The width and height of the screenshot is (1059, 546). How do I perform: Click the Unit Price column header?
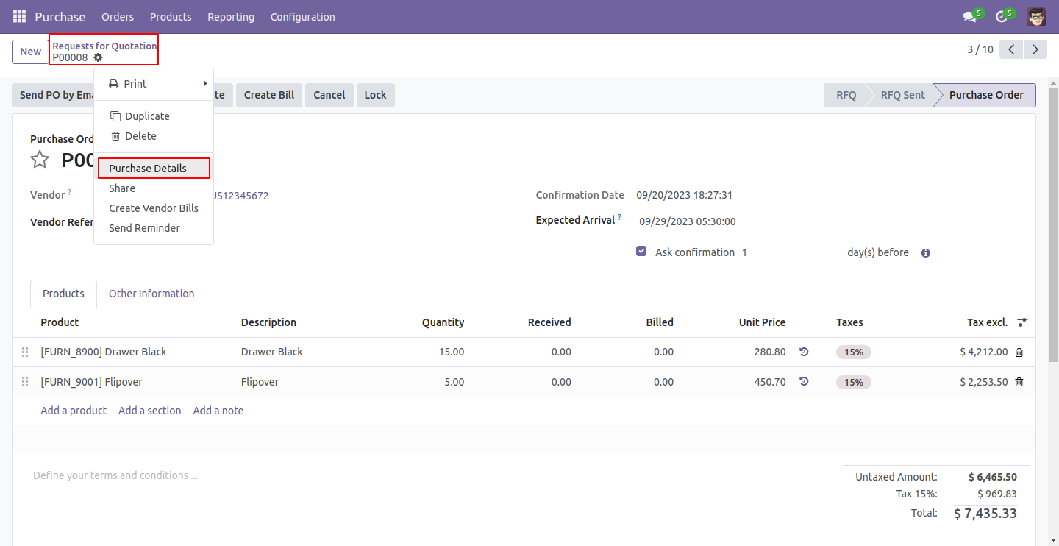(762, 322)
